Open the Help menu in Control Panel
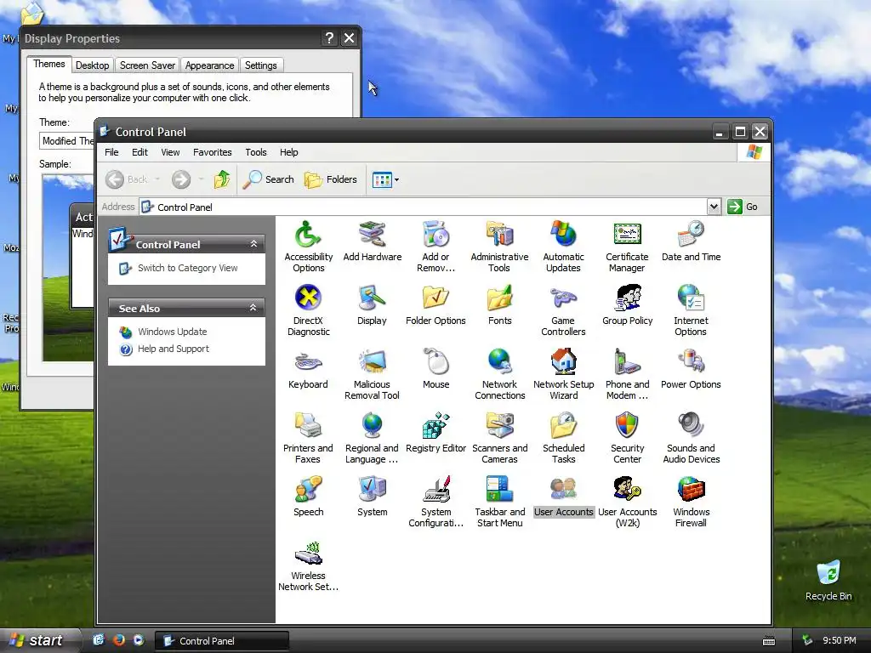 pyautogui.click(x=289, y=152)
